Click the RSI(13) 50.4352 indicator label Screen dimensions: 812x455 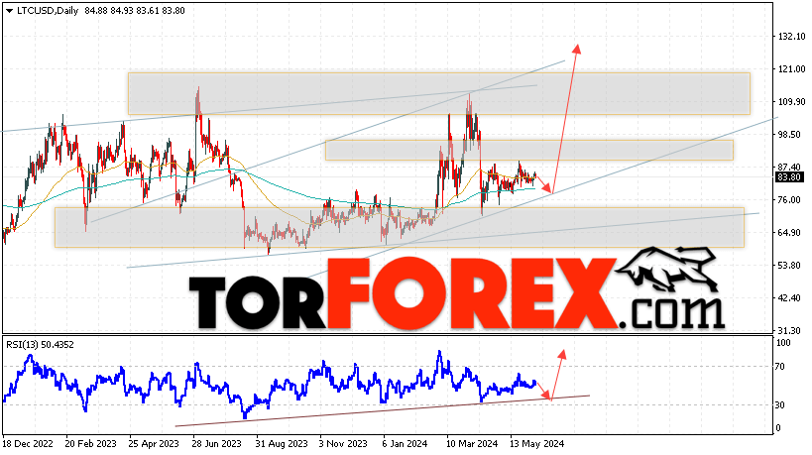41,345
